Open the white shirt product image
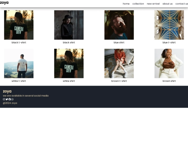 click(69, 63)
